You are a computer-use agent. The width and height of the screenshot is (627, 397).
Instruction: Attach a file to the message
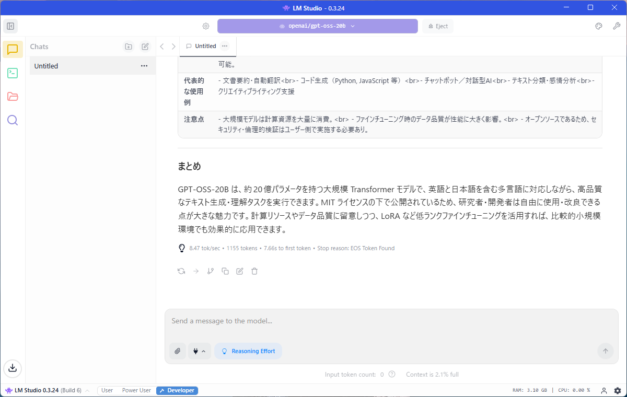(x=178, y=351)
